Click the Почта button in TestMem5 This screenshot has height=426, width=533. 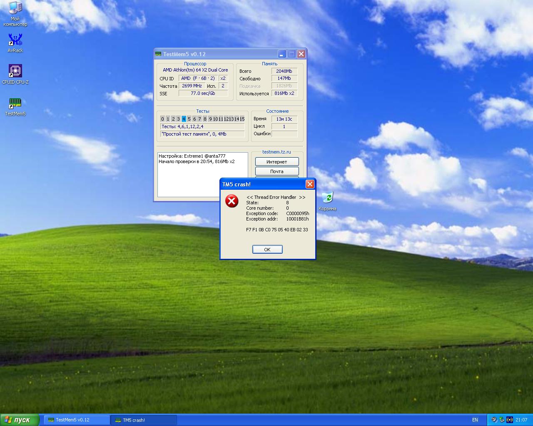click(x=277, y=171)
